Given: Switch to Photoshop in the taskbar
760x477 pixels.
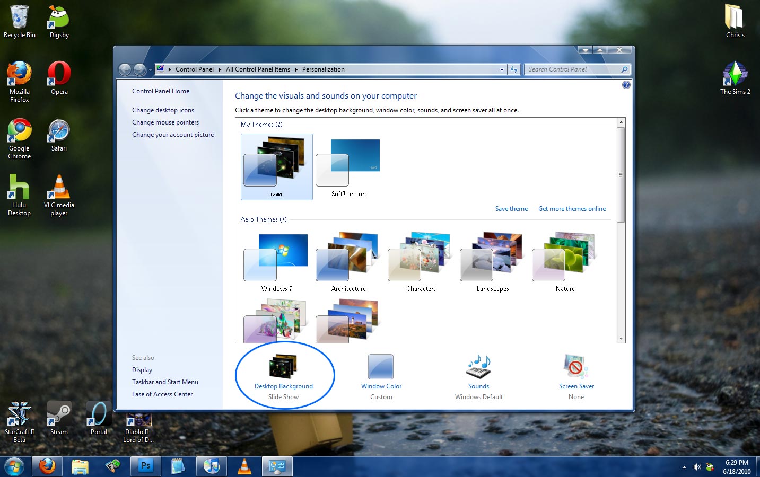Looking at the screenshot, I should pyautogui.click(x=145, y=466).
